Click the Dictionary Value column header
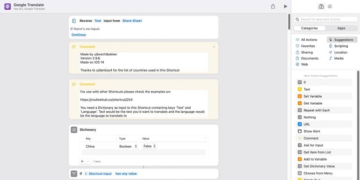Viewport: 360px width, 180px height. pyautogui.click(x=145, y=139)
